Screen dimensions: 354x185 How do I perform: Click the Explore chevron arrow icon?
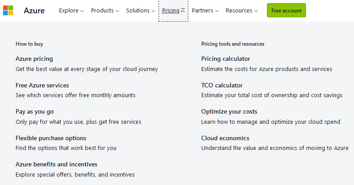point(82,11)
